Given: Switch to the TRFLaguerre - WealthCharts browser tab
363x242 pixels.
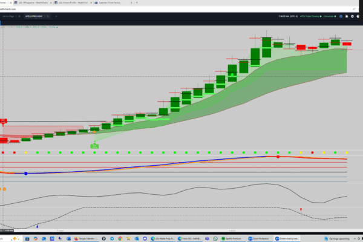Looking at the screenshot, I should coord(33,3).
